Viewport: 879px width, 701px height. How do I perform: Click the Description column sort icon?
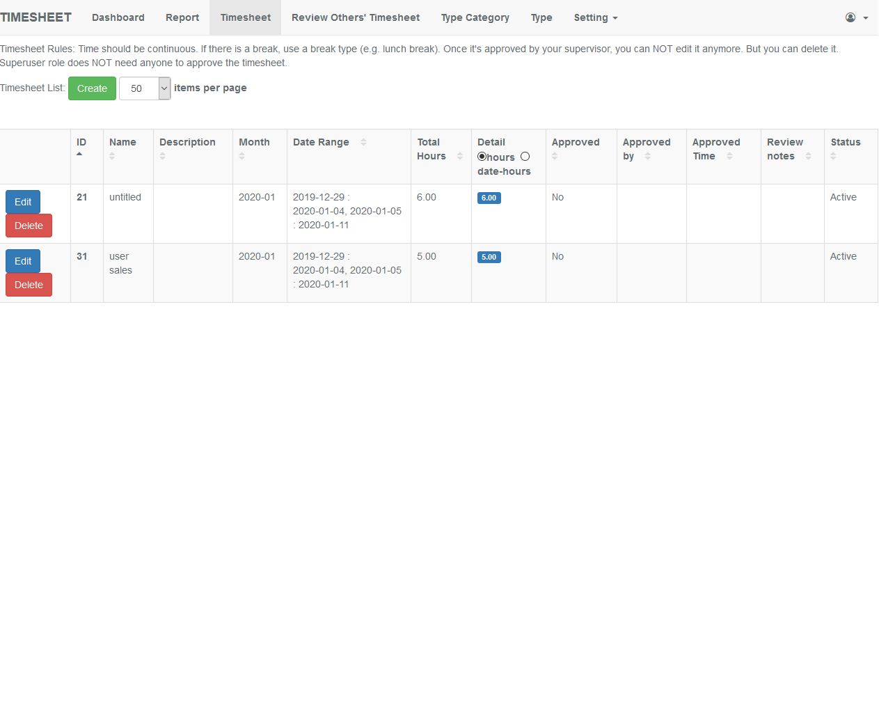click(x=163, y=157)
